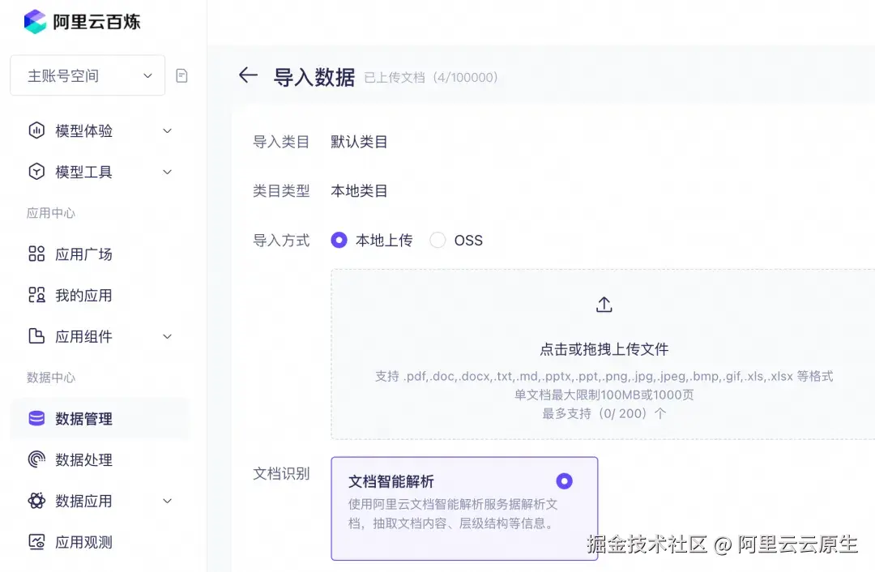The height and width of the screenshot is (572, 875).
Task: Open 数据应用 in the sidebar
Action: click(84, 501)
